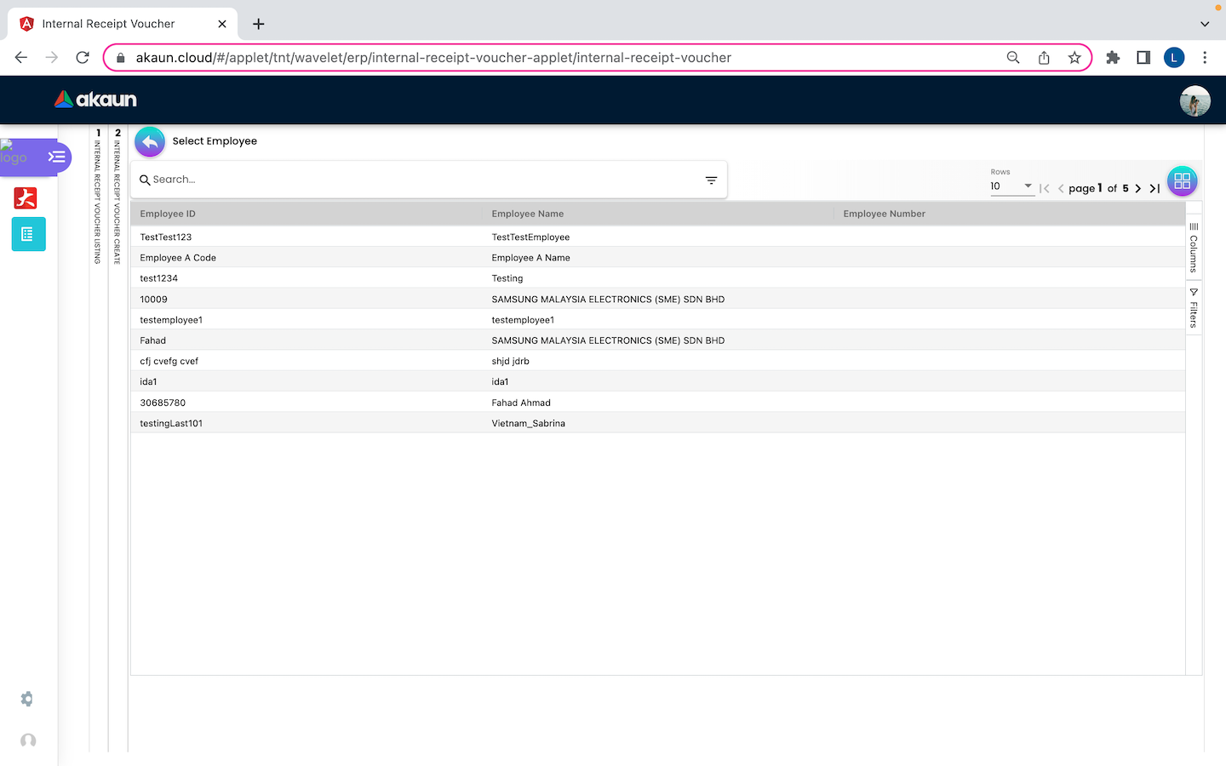Open the user avatar menu
This screenshot has width=1226, height=766.
1194,100
